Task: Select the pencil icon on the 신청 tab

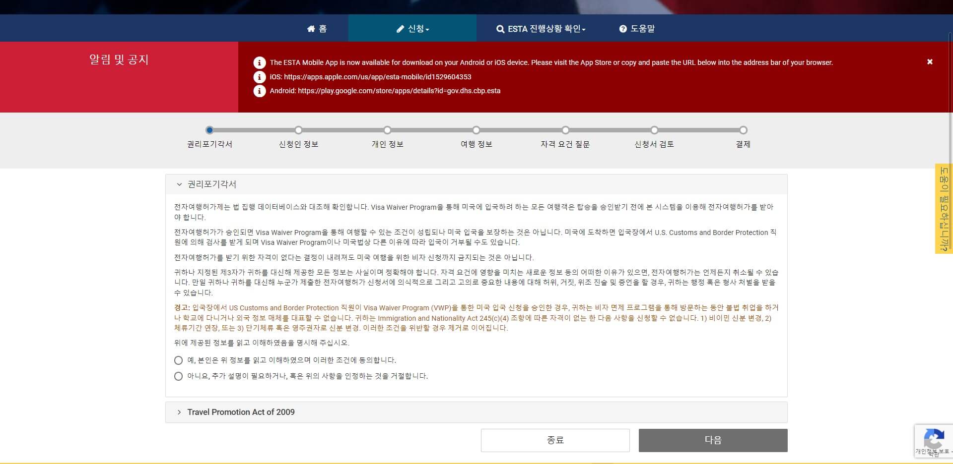Action: 400,28
